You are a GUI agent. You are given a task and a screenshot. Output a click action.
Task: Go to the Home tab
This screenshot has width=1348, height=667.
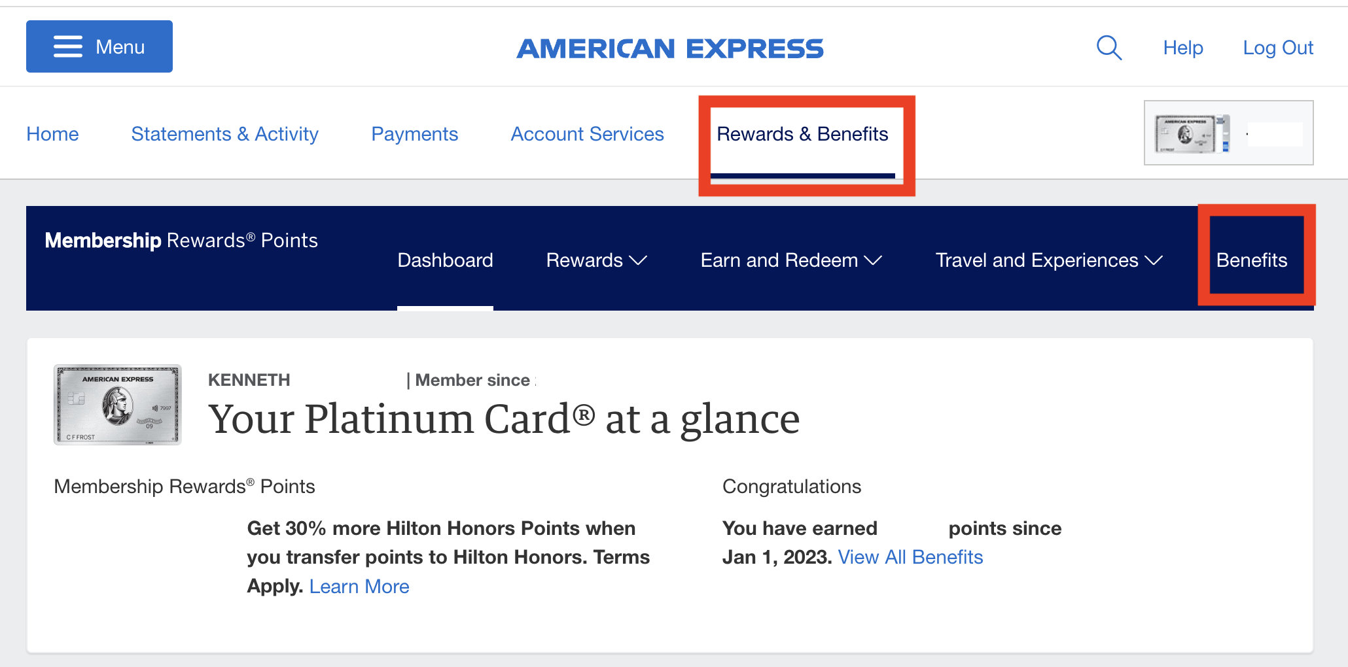point(52,134)
